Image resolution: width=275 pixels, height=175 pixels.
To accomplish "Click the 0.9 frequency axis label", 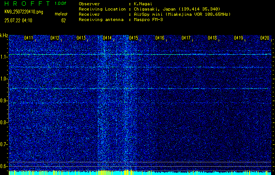I will [3, 101].
